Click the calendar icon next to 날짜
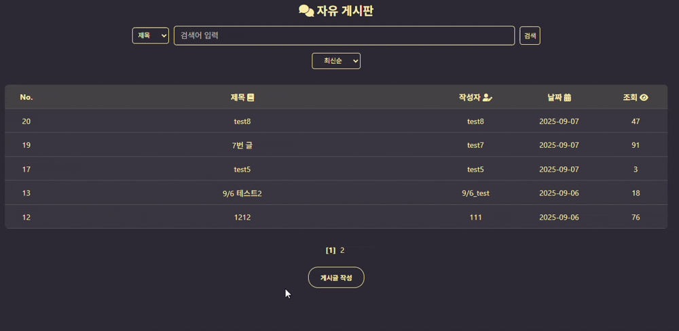Screen dimensions: 679x331 point(567,98)
